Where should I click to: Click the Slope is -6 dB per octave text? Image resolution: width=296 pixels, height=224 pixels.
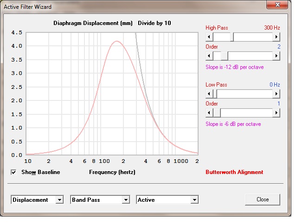tap(233, 124)
